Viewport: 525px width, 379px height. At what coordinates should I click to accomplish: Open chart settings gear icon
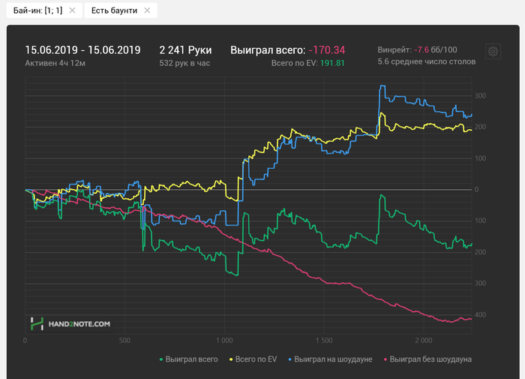pyautogui.click(x=493, y=52)
